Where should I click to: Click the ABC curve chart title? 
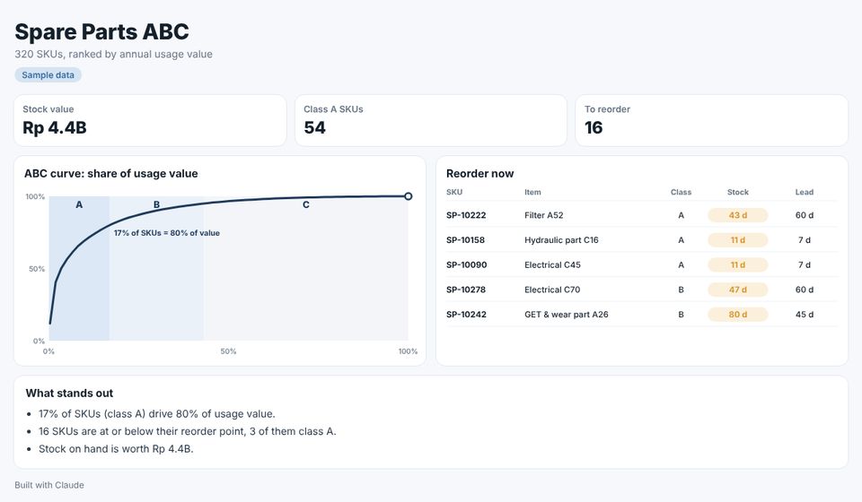pos(111,173)
